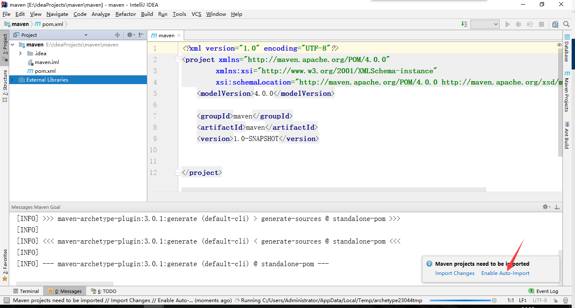575x308 pixels.
Task: Close the maven editor tab
Action: 179,36
